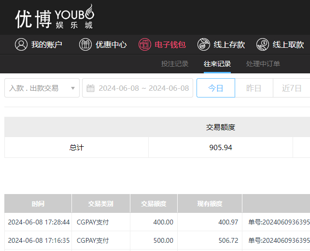310x251 pixels.
Task: Click the red e-wallet icon
Action: pos(145,44)
